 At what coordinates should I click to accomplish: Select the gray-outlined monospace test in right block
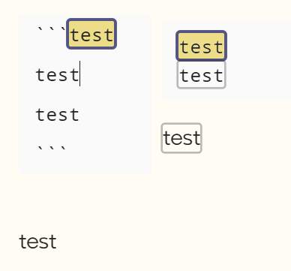click(202, 75)
